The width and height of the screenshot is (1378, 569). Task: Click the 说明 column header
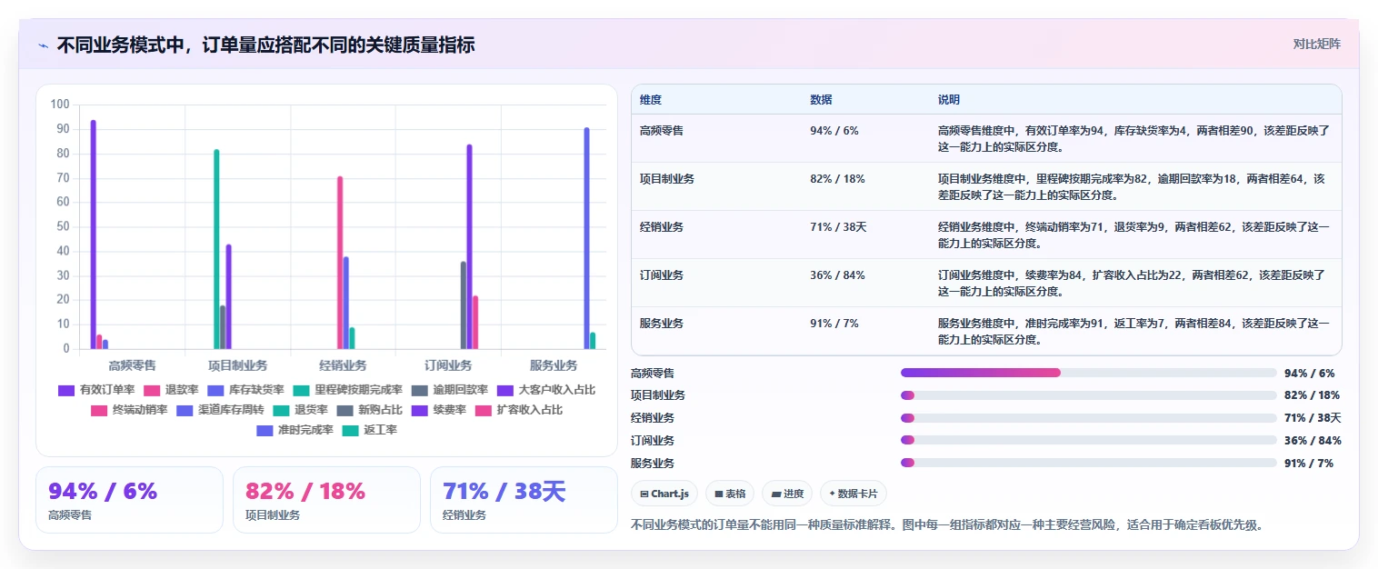(949, 100)
